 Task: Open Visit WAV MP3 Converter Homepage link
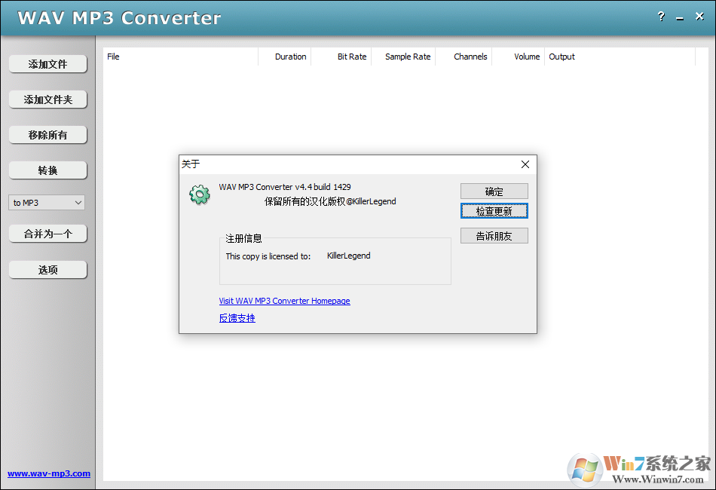[x=284, y=301]
